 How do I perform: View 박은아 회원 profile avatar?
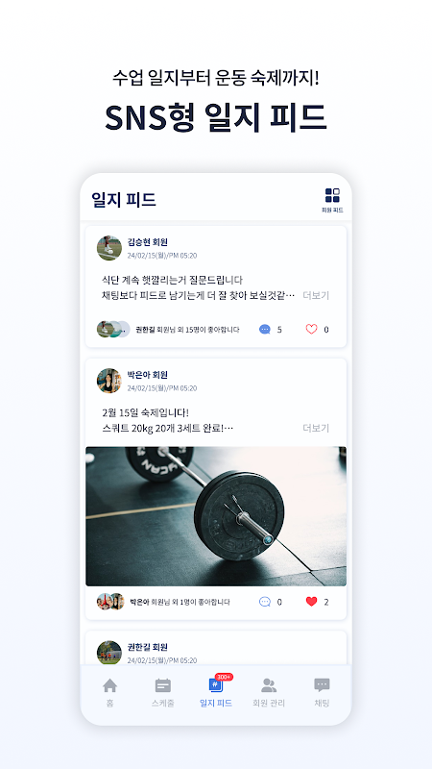point(109,381)
